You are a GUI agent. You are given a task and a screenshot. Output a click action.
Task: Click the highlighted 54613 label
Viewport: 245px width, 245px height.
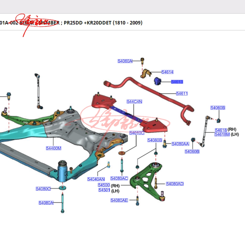click(177, 82)
